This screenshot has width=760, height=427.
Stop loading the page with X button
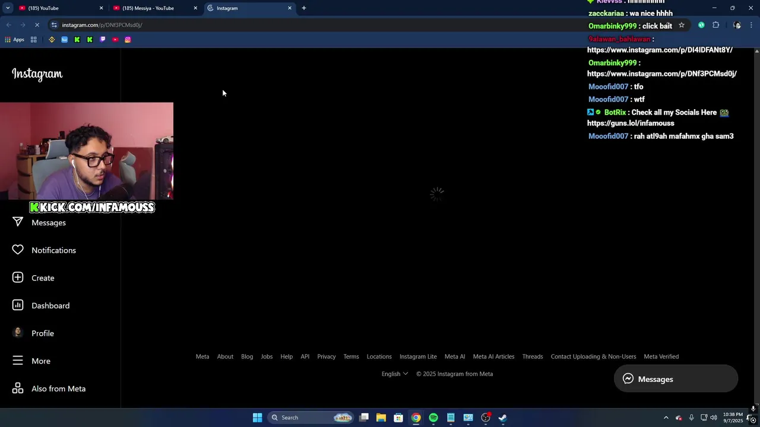click(x=37, y=25)
